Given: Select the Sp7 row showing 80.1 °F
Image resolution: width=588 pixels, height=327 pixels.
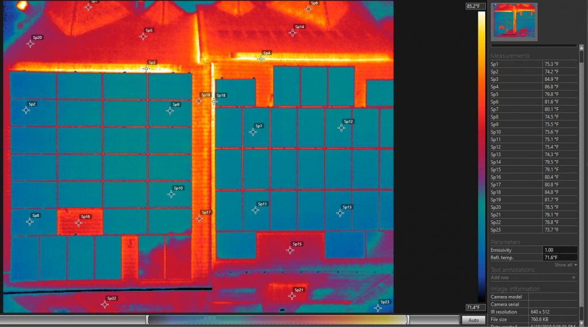Looking at the screenshot, I should tap(533, 110).
